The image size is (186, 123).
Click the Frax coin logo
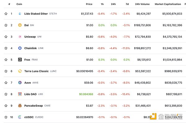coord(20,60)
